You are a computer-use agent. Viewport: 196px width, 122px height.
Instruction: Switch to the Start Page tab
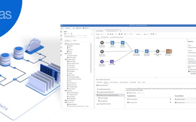click(100, 31)
